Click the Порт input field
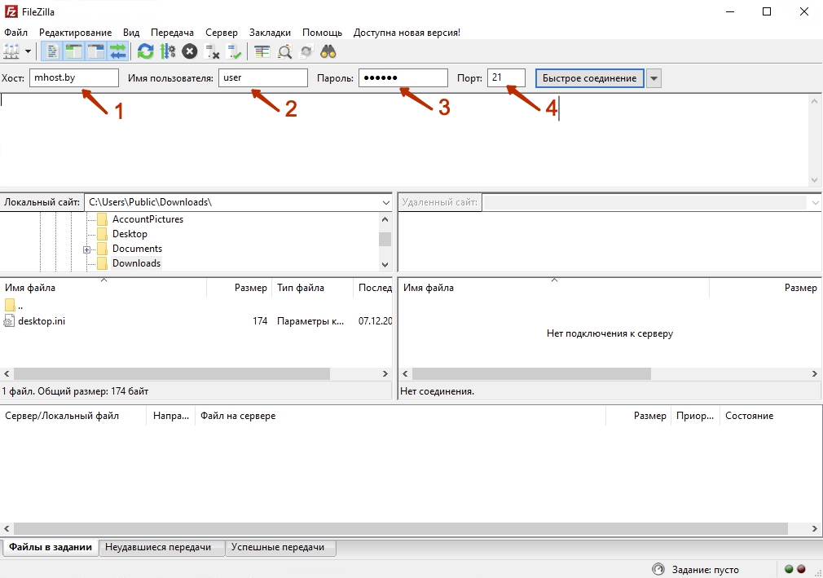This screenshot has height=578, width=823. pyautogui.click(x=507, y=77)
